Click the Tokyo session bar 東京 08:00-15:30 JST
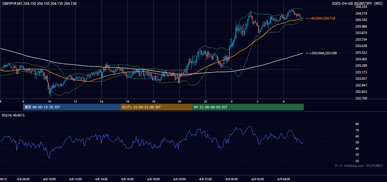The image size is (387, 182). [71, 107]
